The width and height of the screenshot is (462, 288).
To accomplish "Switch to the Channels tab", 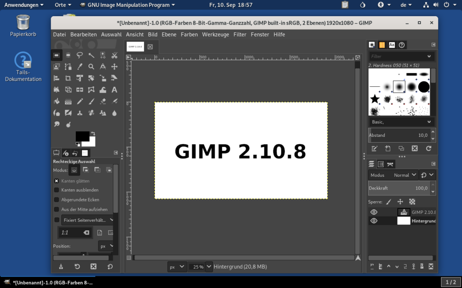I will coord(381,164).
